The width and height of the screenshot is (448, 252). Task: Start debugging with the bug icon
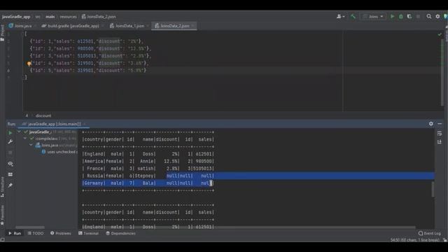(401, 17)
